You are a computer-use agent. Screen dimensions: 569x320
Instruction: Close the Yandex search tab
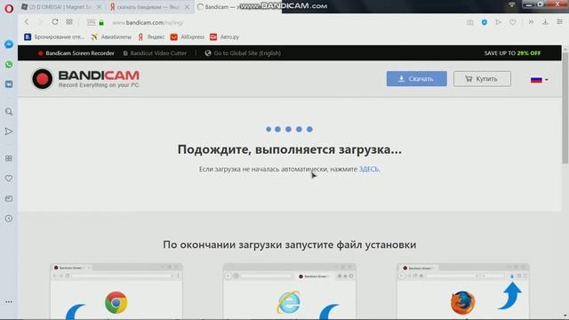pyautogui.click(x=187, y=7)
